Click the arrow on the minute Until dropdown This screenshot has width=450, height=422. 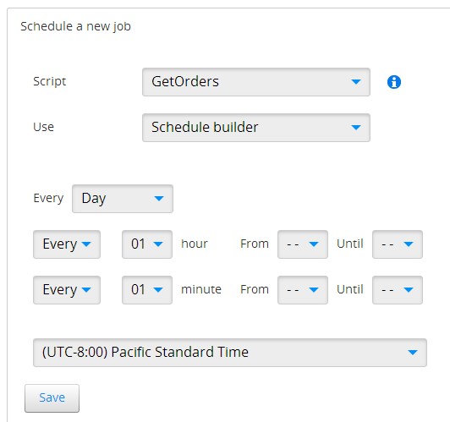click(x=408, y=290)
